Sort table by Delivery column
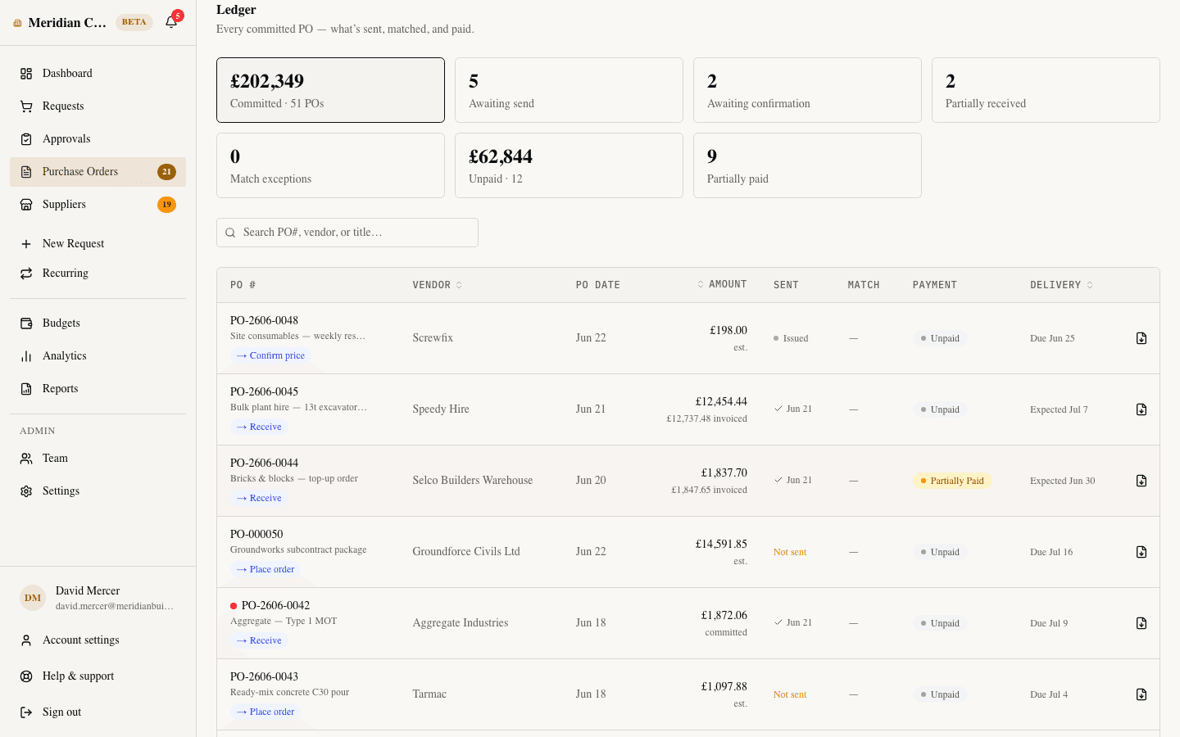 (x=1061, y=285)
